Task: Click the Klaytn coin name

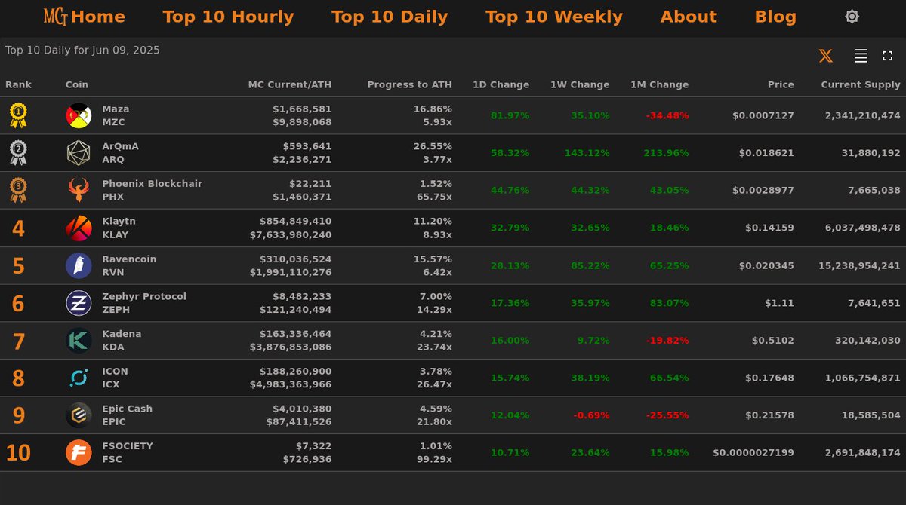Action: click(119, 221)
